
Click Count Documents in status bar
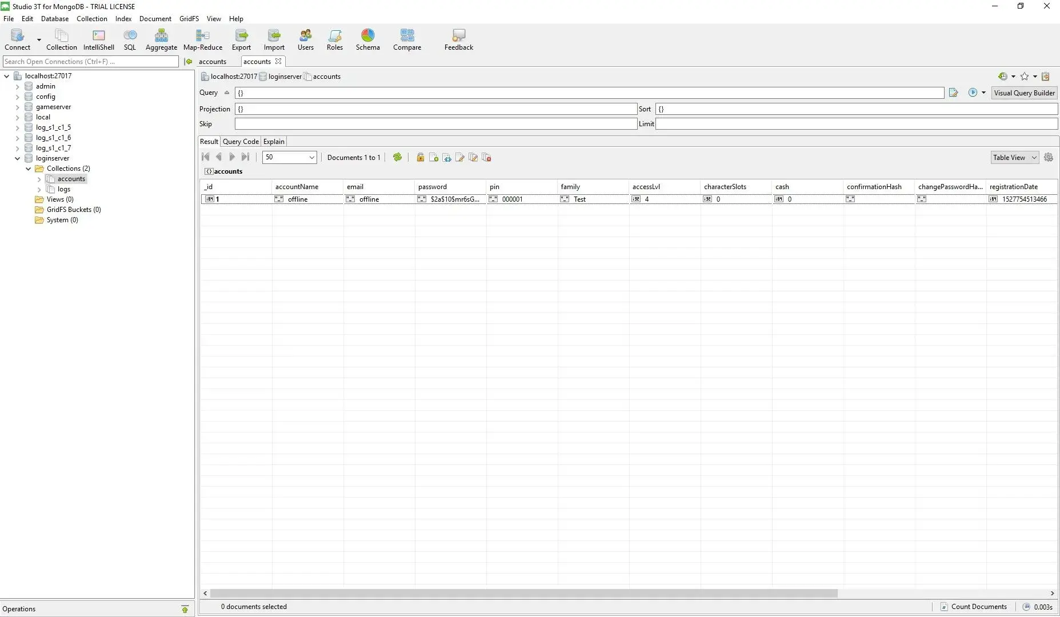point(974,607)
